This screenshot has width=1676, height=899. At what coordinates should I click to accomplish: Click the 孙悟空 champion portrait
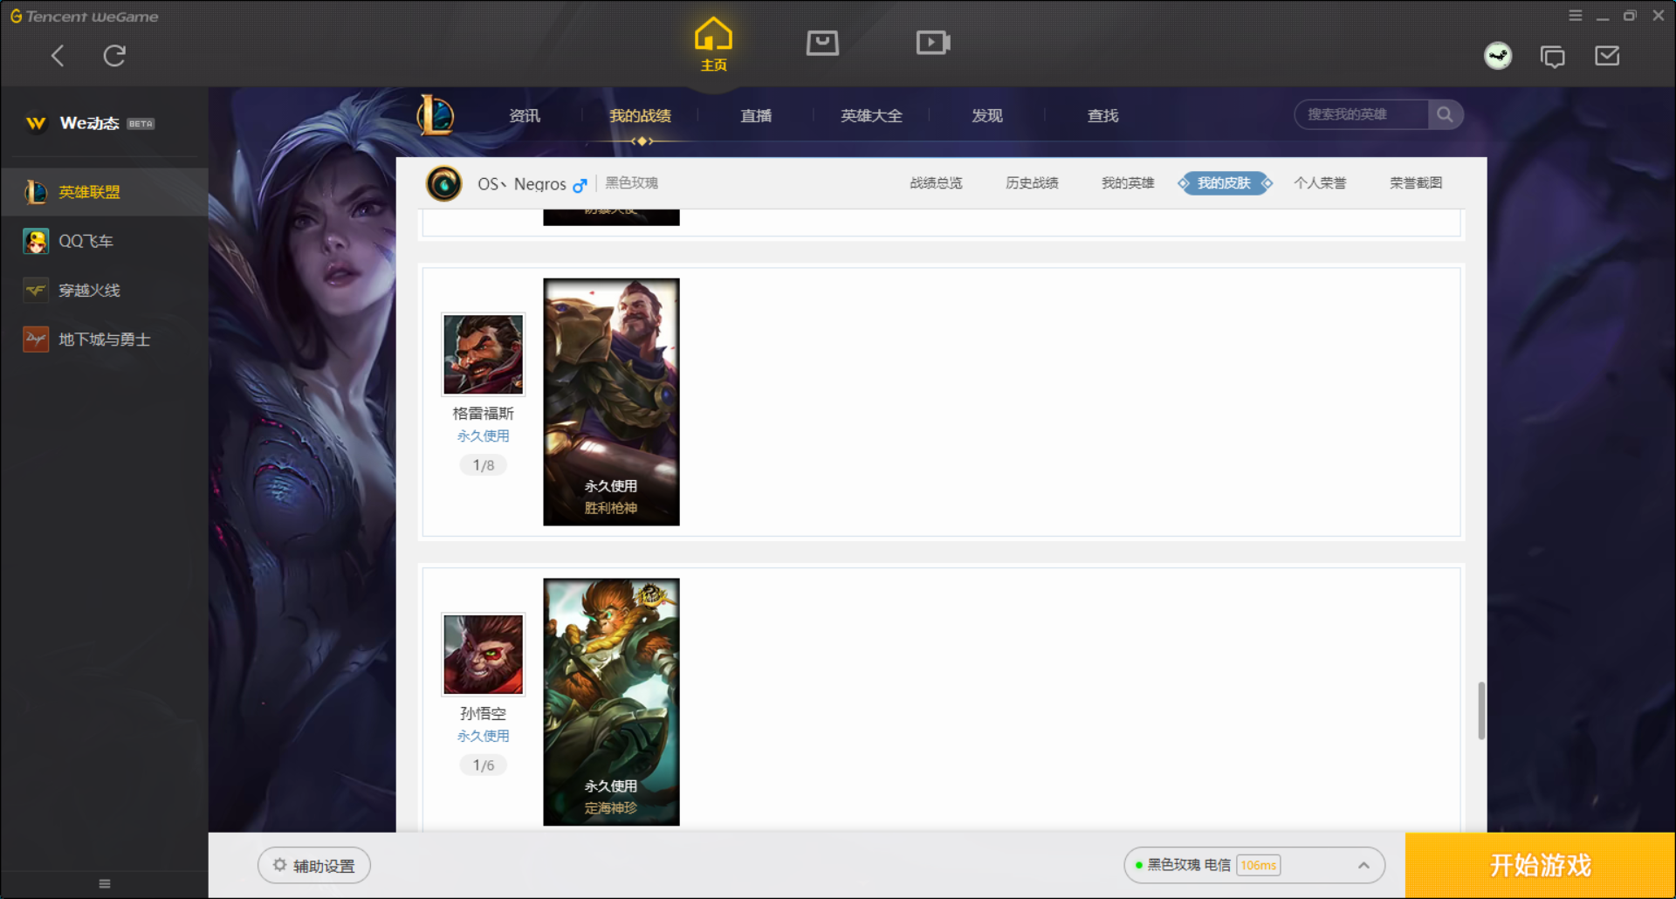pyautogui.click(x=484, y=655)
